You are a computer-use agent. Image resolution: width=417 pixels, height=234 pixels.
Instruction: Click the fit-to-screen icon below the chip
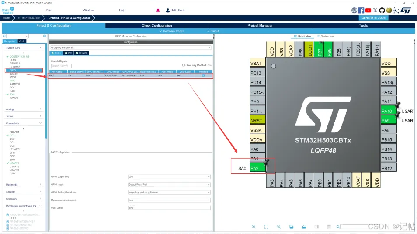pos(266,227)
